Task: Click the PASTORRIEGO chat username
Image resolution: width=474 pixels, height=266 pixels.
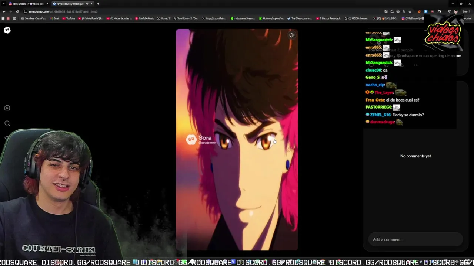Action: click(378, 107)
